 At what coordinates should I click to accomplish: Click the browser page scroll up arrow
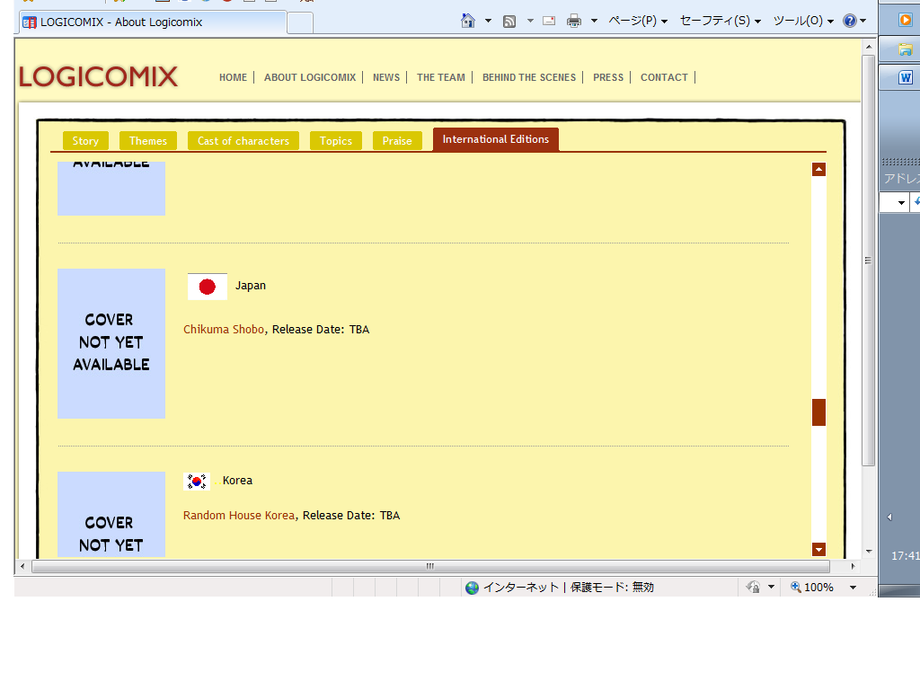click(x=869, y=47)
